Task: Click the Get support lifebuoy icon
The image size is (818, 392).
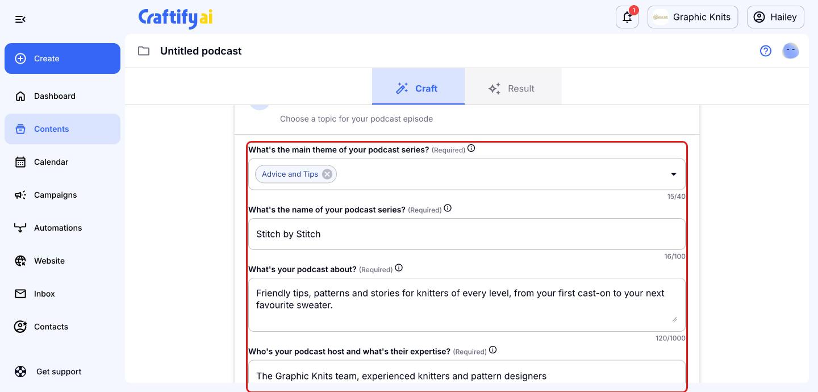Action: tap(20, 372)
